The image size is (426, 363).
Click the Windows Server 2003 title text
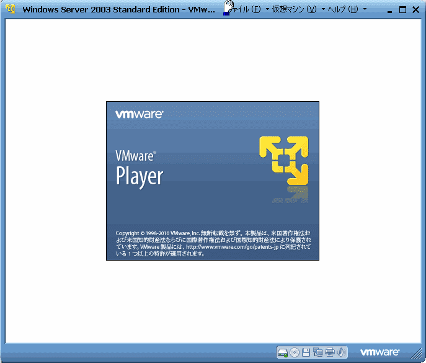[x=118, y=9]
